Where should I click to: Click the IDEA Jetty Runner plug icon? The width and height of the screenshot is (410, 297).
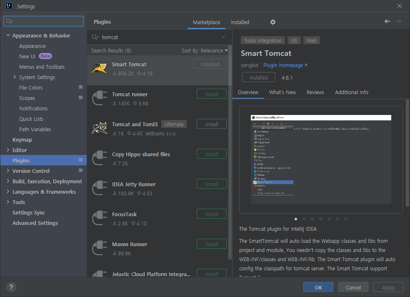tap(100, 188)
